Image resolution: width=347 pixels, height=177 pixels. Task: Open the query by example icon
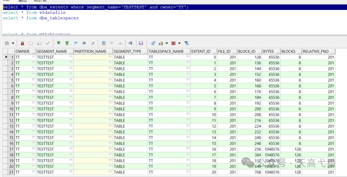point(104,43)
